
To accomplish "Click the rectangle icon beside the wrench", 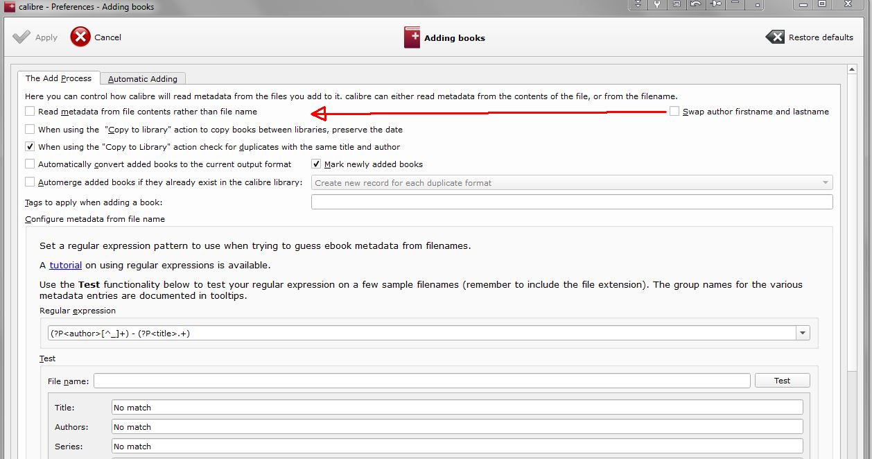I will (x=677, y=4).
